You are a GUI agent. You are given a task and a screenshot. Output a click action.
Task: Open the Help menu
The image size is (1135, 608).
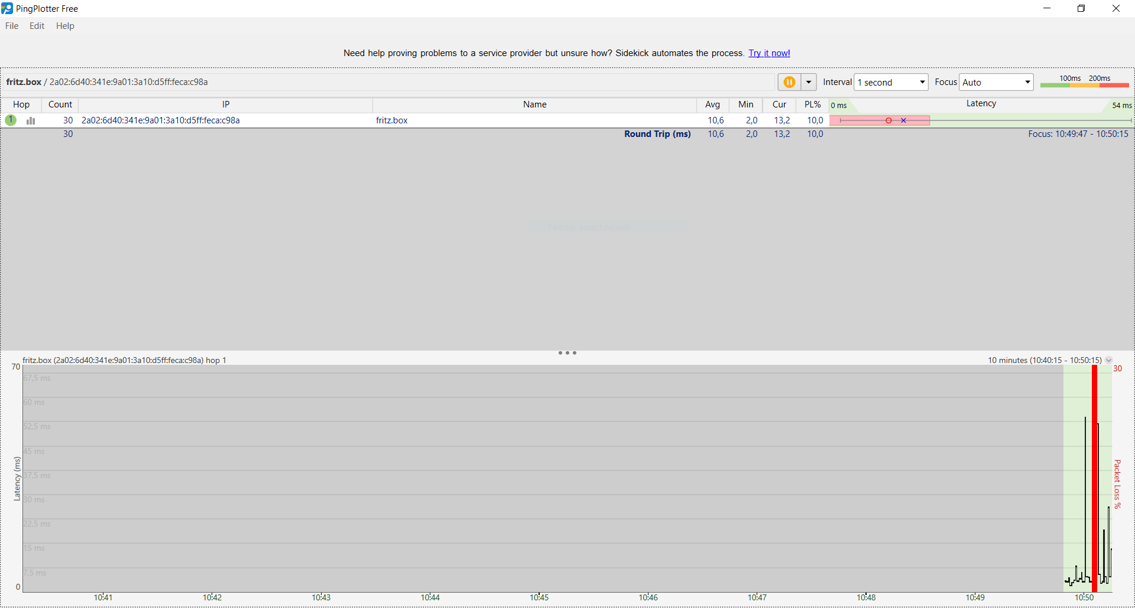[x=65, y=26]
